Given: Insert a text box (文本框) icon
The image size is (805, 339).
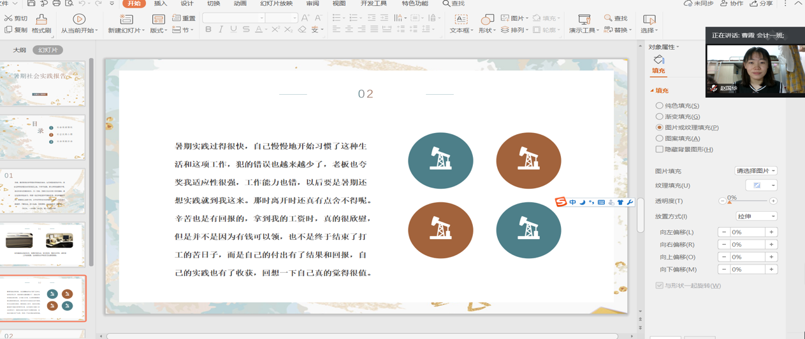Looking at the screenshot, I should (460, 20).
